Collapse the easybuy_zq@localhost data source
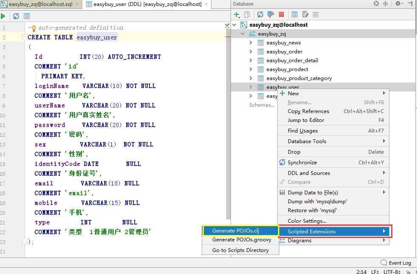Screen dimensions: 417x274 click(234, 25)
